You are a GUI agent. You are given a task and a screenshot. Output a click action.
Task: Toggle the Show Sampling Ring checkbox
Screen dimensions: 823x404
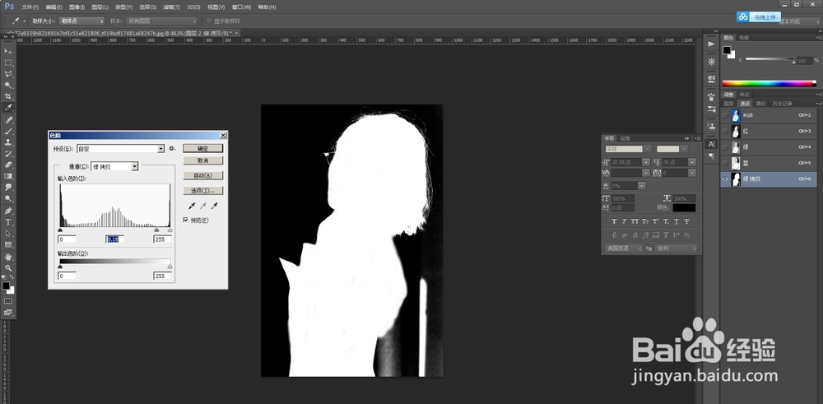click(x=209, y=21)
